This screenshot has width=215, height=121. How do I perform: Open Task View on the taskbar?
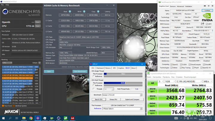[17, 118]
